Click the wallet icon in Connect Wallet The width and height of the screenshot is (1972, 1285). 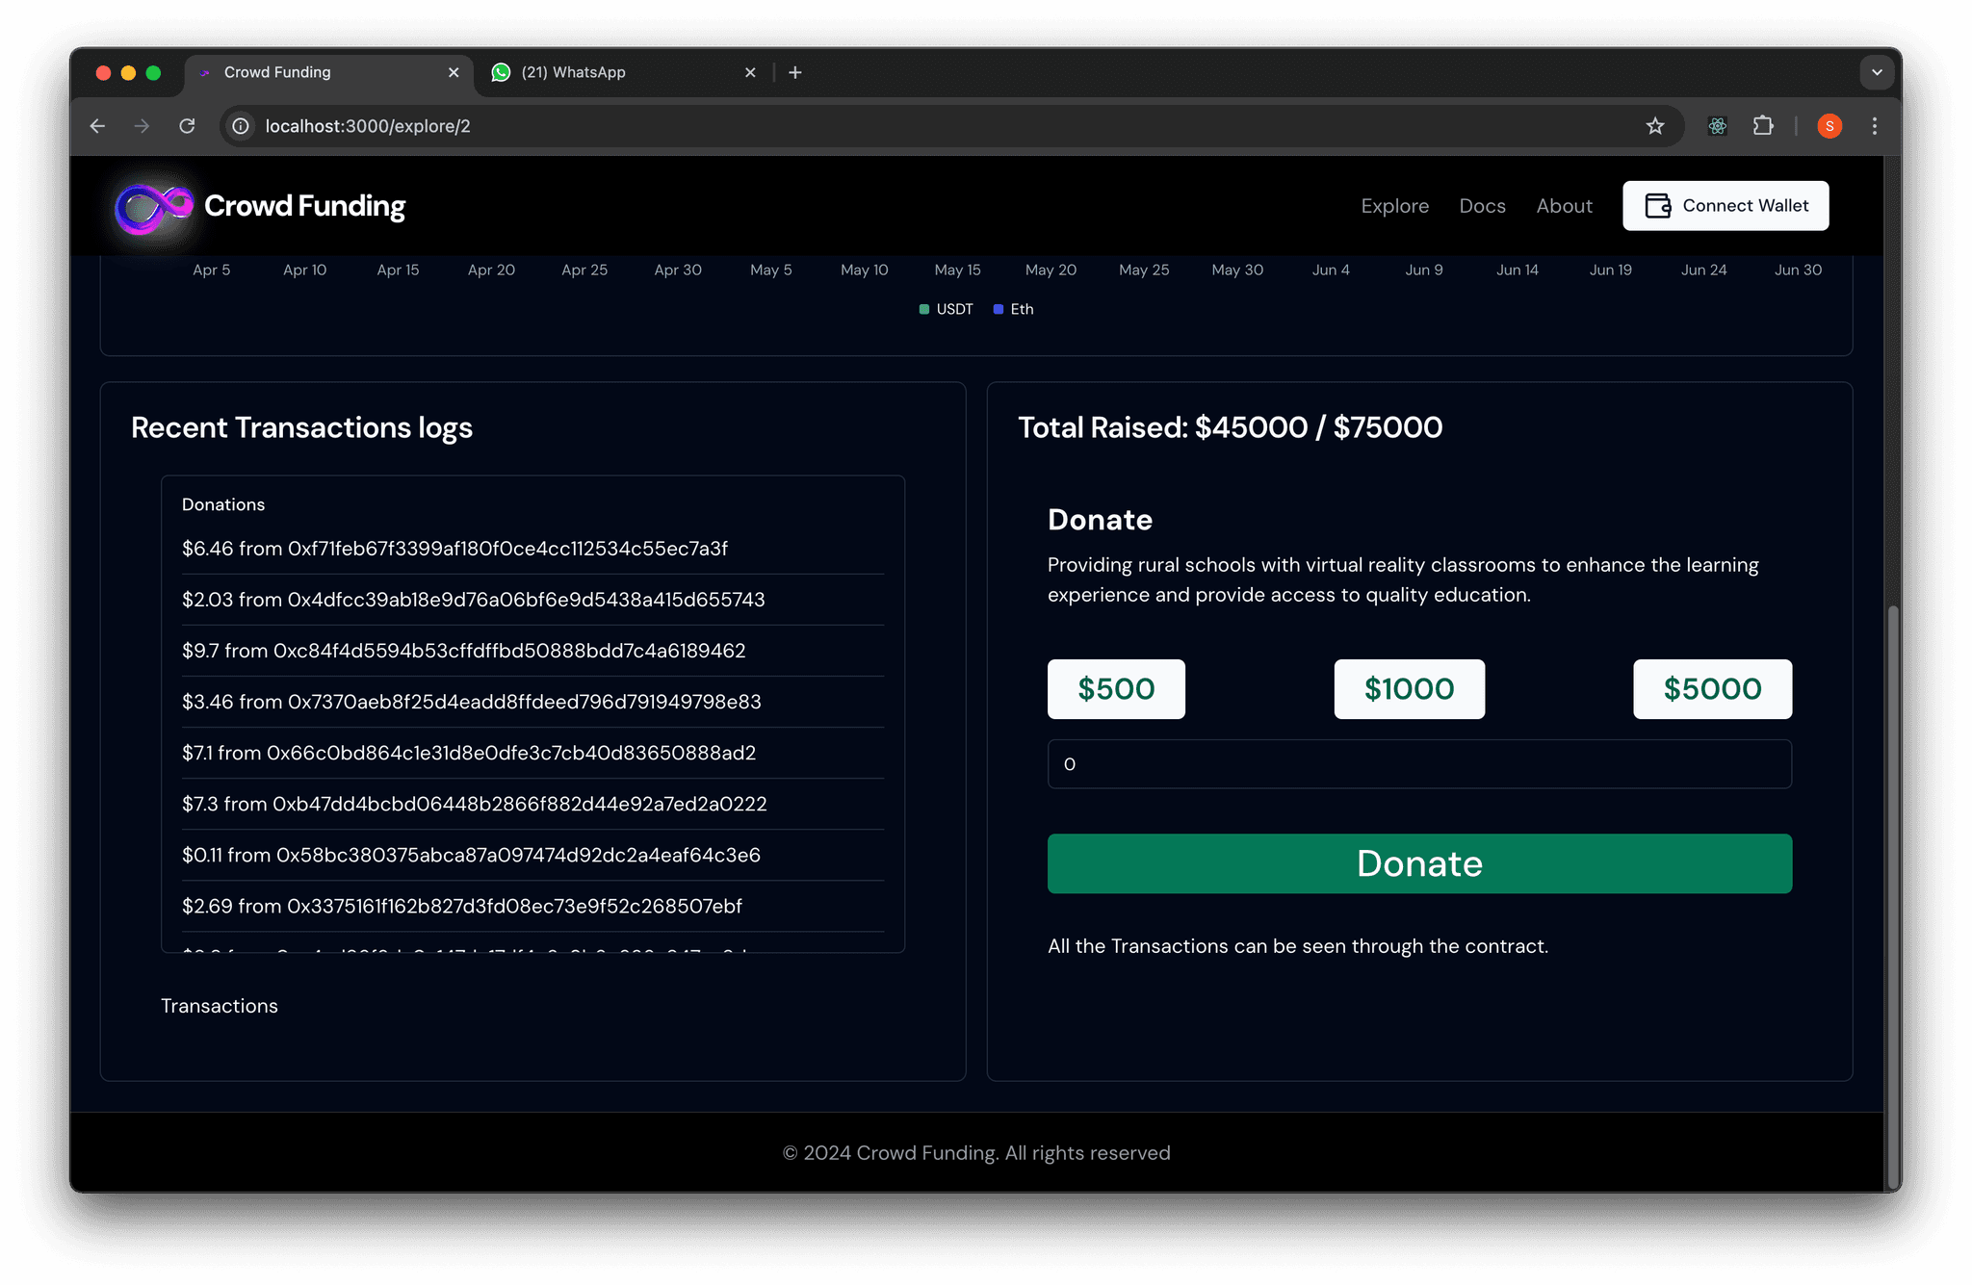(x=1657, y=206)
